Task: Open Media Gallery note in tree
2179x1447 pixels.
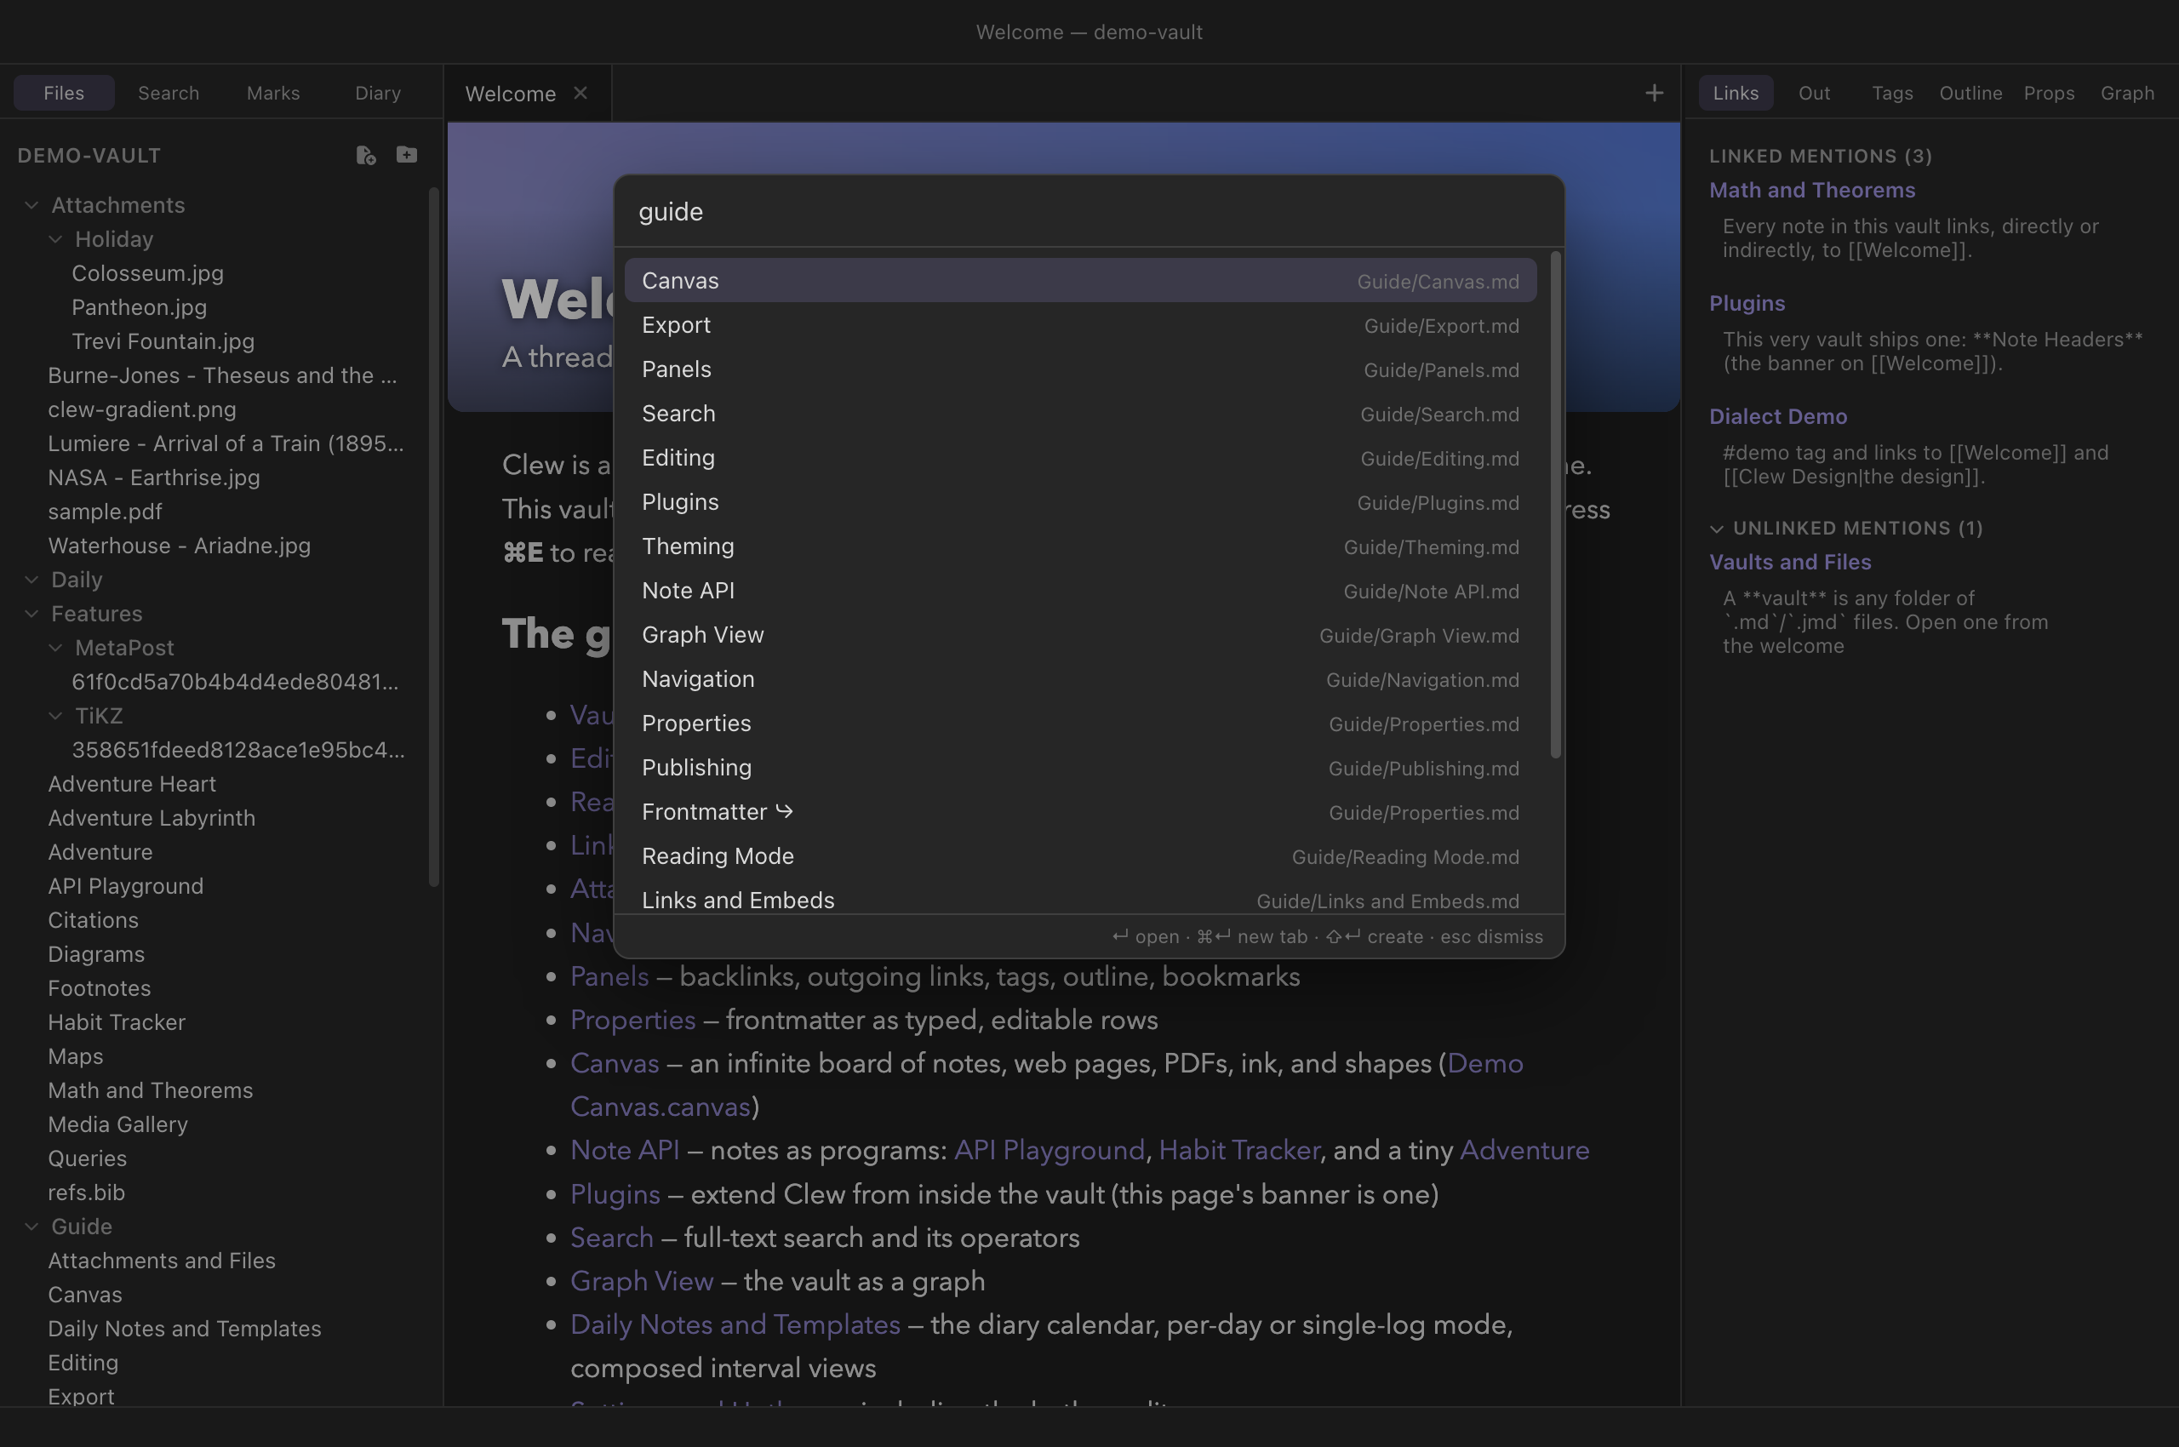Action: [118, 1124]
